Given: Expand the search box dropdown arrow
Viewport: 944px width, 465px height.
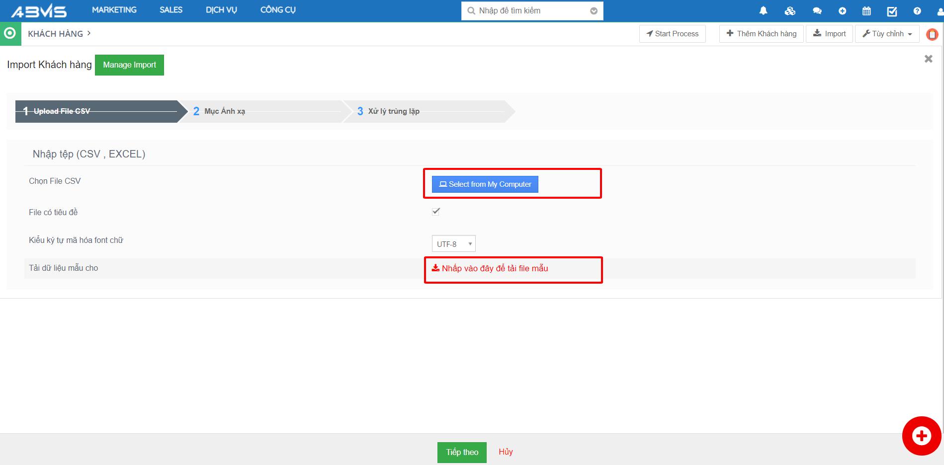Looking at the screenshot, I should [x=594, y=11].
